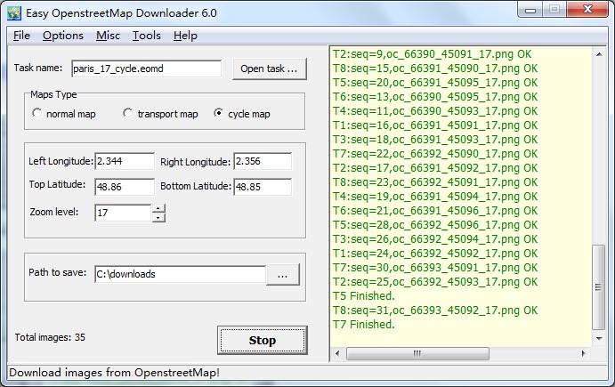Image resolution: width=615 pixels, height=387 pixels.
Task: Click the Stop button
Action: 263,341
